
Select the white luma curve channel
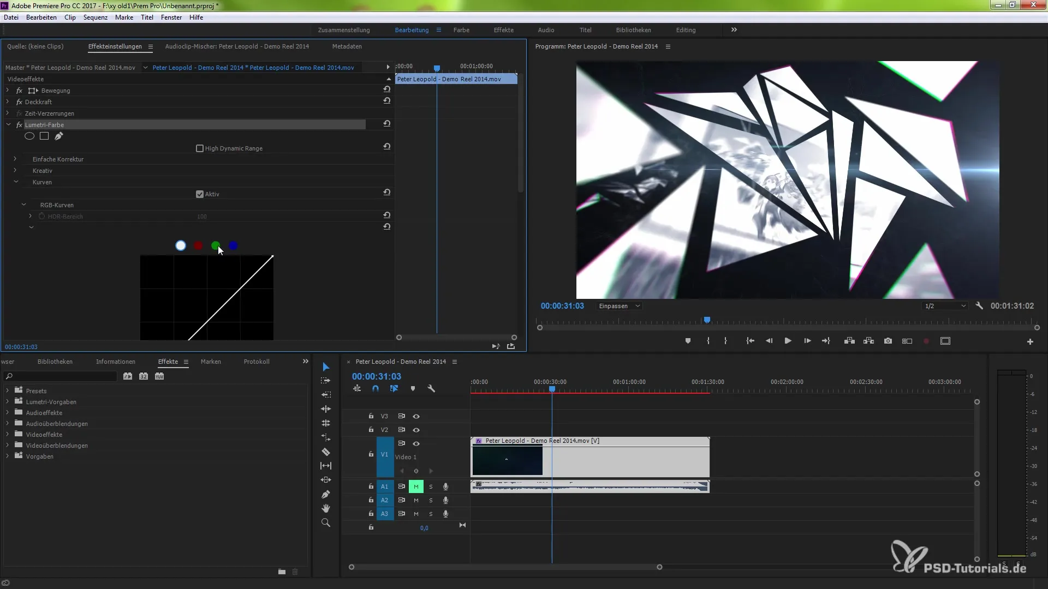point(181,245)
